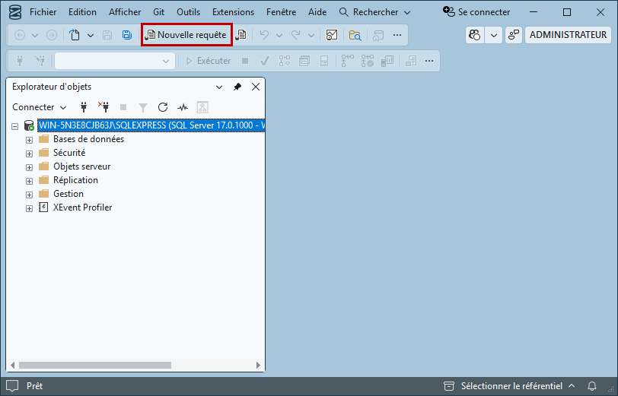Screen dimensions: 618x396
Task: Click the navigate backward arrow icon
Action: 20,35
